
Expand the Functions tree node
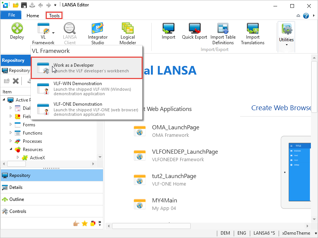tap(11, 132)
